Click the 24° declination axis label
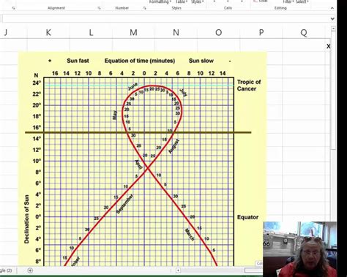 coord(37,83)
